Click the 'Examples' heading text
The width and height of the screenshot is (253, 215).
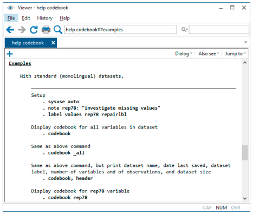click(x=20, y=63)
